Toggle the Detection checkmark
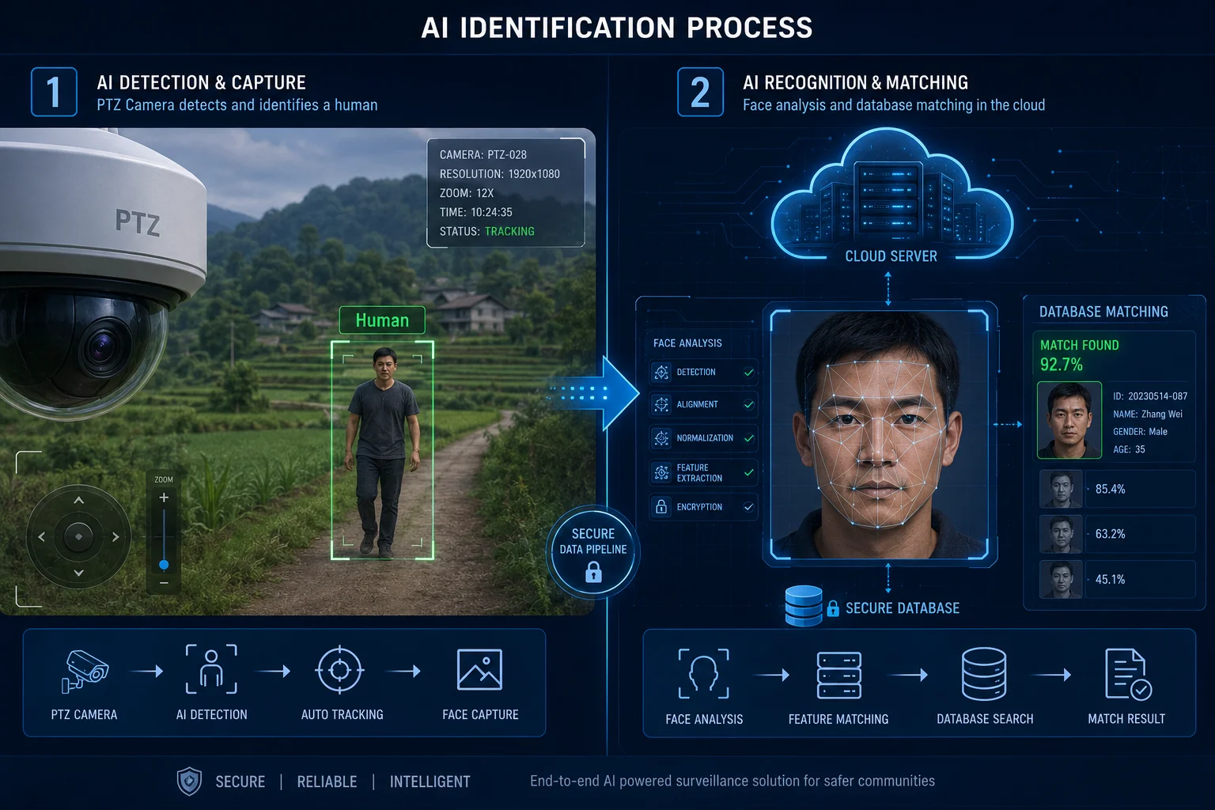 coord(748,372)
